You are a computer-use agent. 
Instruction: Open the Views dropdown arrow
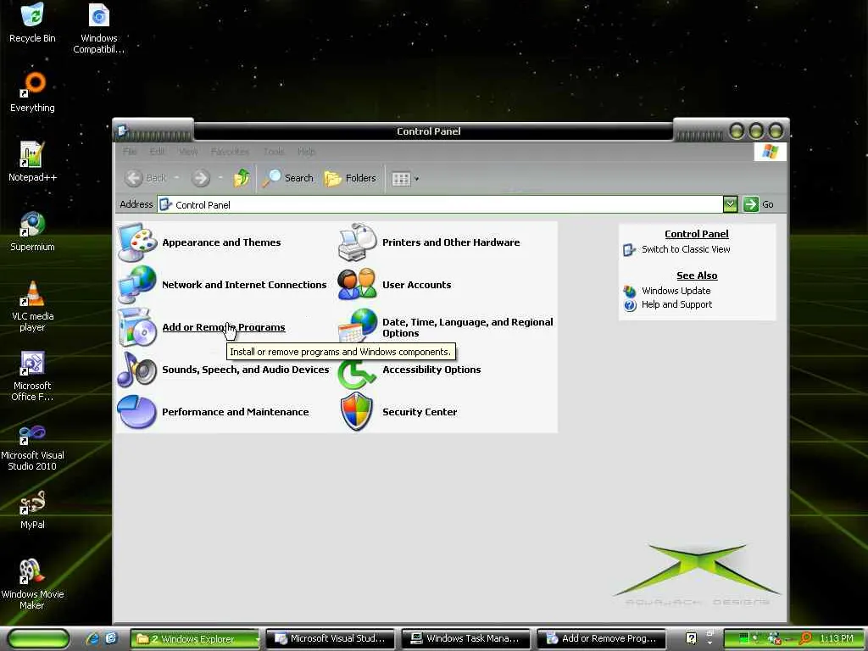pos(417,179)
